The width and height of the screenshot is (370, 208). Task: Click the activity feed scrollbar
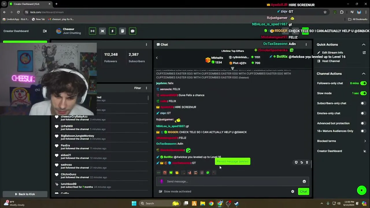point(148,98)
